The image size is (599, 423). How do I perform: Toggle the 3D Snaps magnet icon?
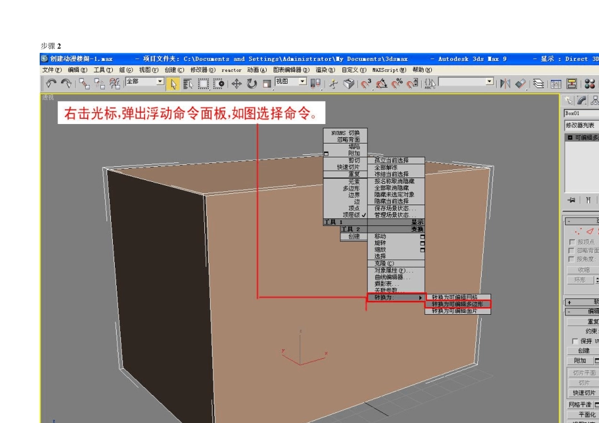(x=366, y=84)
